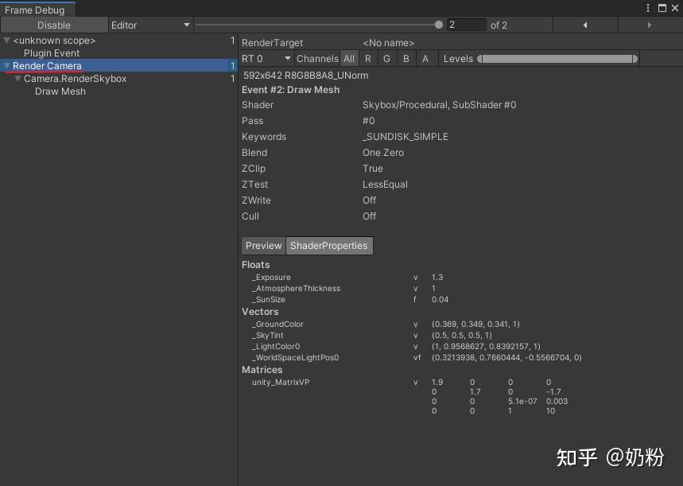This screenshot has width=683, height=486.
Task: Select the Frame Debug tab
Action: tap(37, 10)
